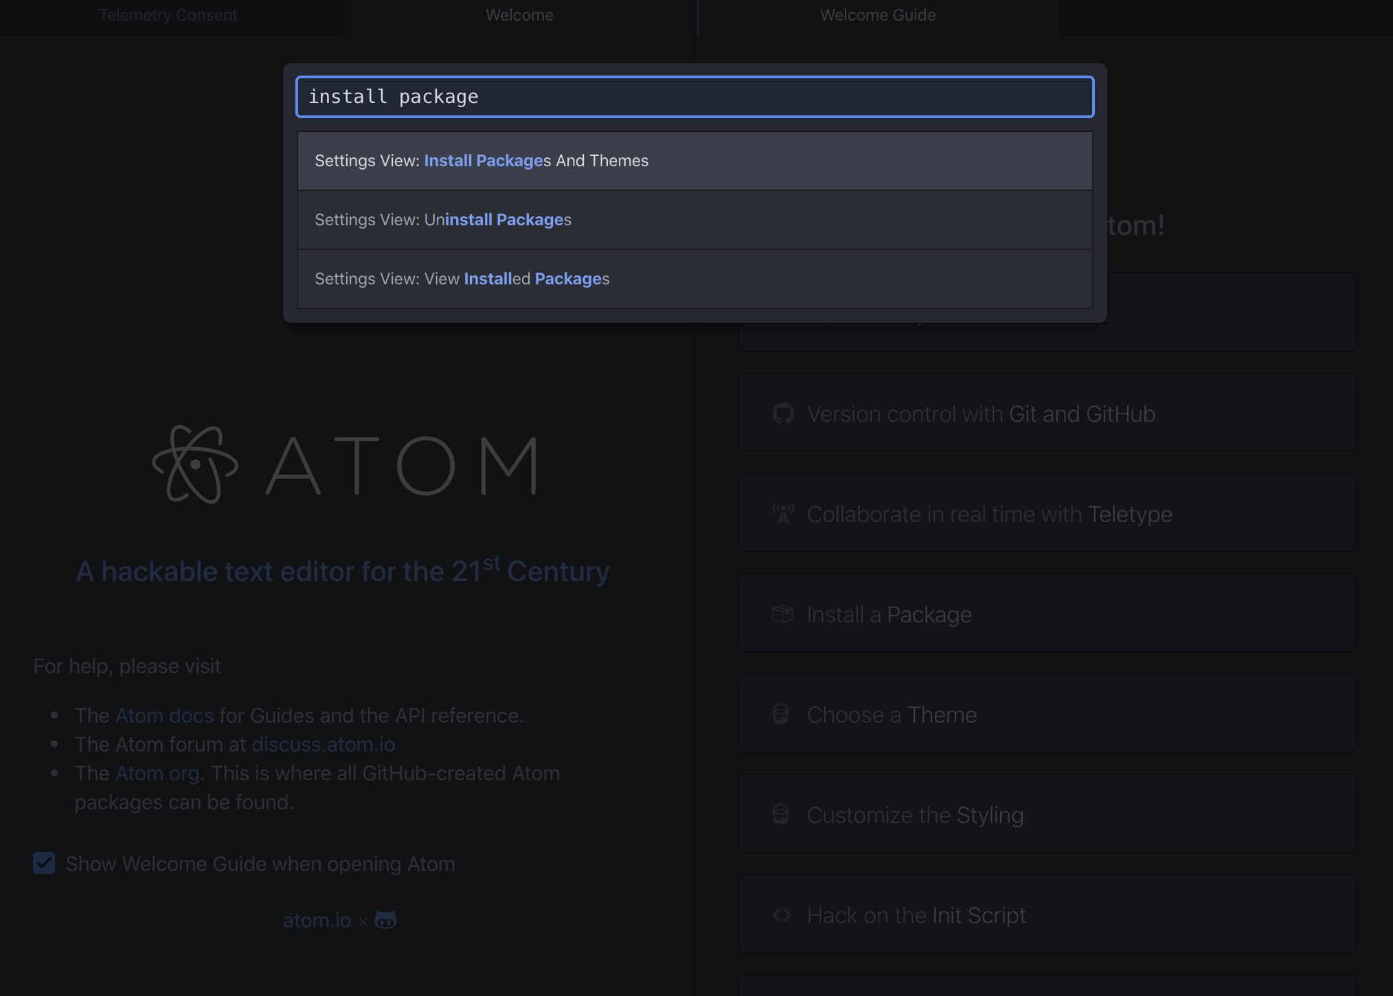Click the package box icon
1393x996 pixels.
(782, 614)
